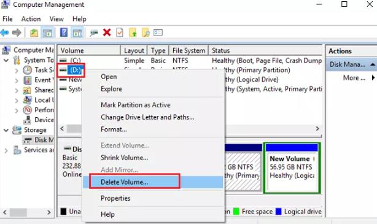Viewport: 377px width, 224px height.
Task: Choose Mark Partition as Active
Action: (x=153, y=105)
